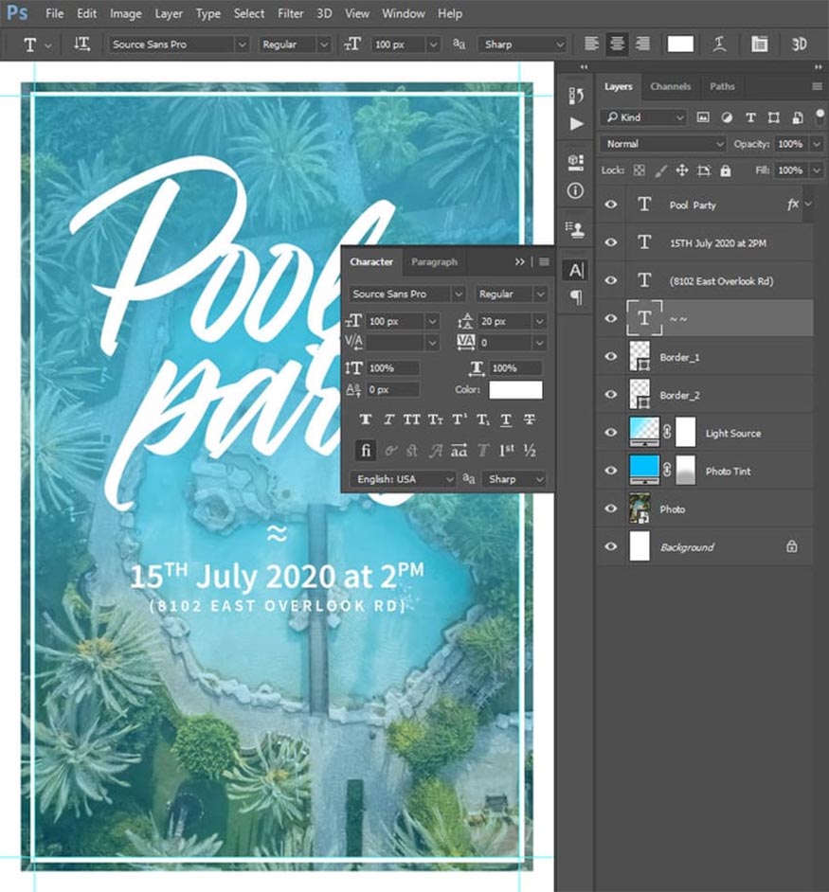Open anti-aliasing Sharp dropdown in options bar
The image size is (829, 892).
tap(523, 45)
